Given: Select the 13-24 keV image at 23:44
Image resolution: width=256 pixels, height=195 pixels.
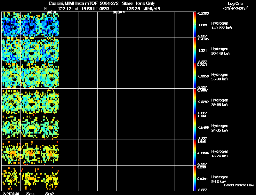Looking at the screenshot, I should click(30, 153).
